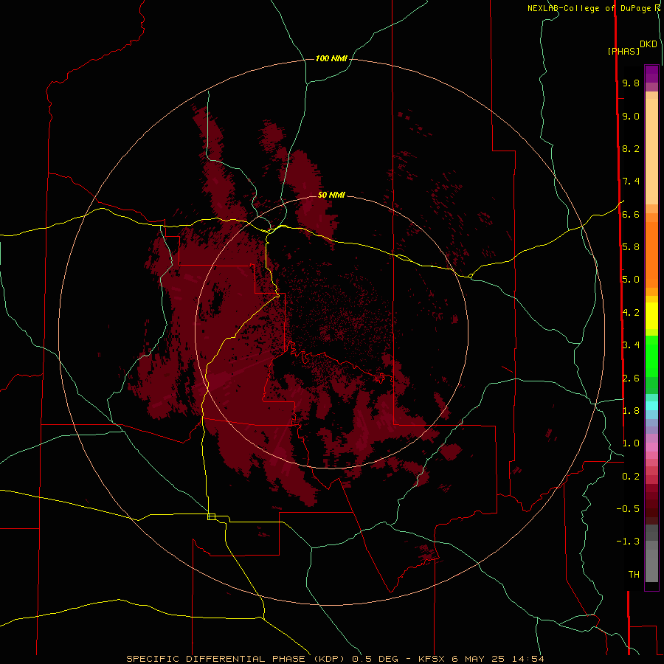Click the cyan segment of color bar
Viewport: 664px width, 664px height.
click(651, 406)
